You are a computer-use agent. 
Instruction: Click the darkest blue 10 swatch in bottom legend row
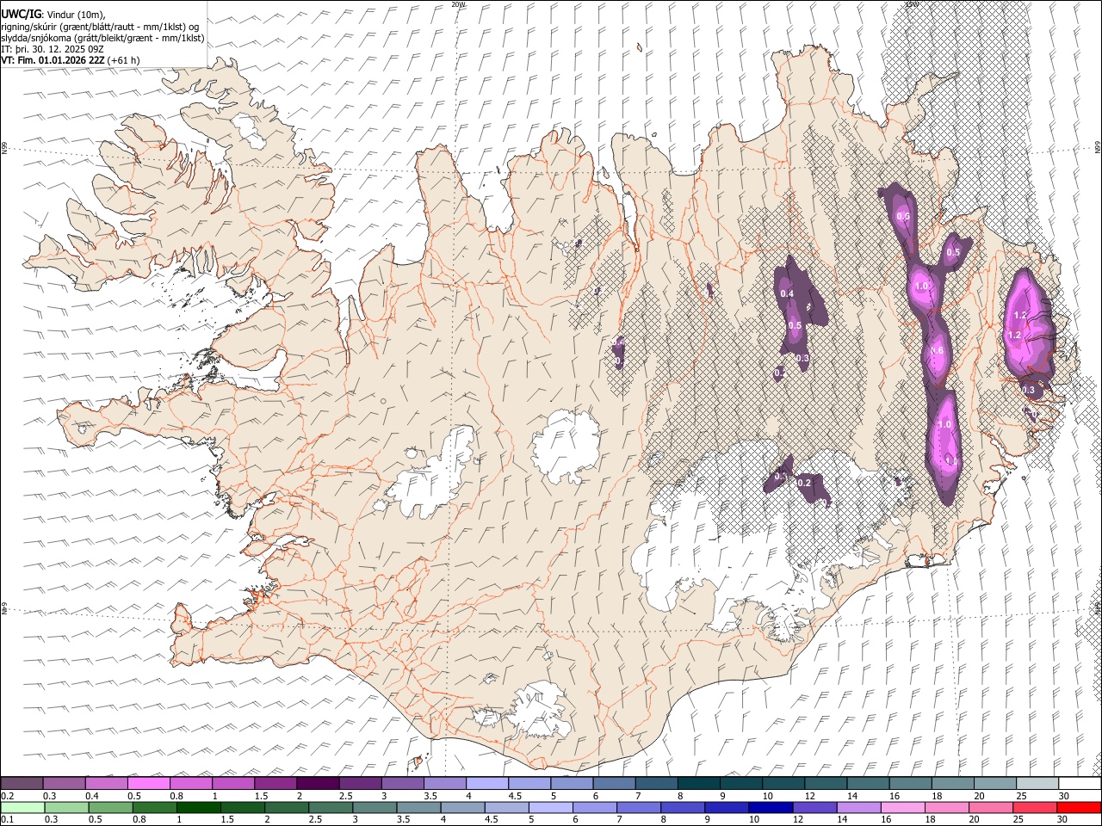pos(771,808)
